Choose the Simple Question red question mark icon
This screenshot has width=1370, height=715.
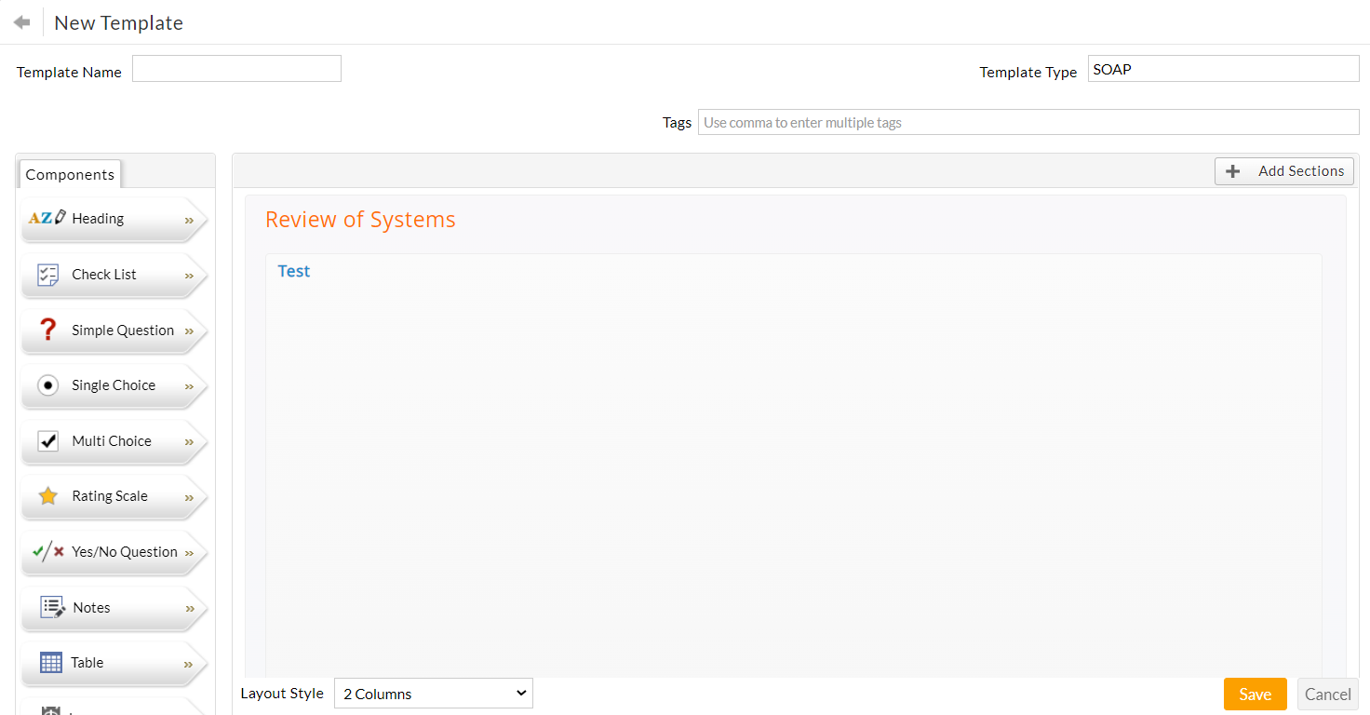coord(47,330)
